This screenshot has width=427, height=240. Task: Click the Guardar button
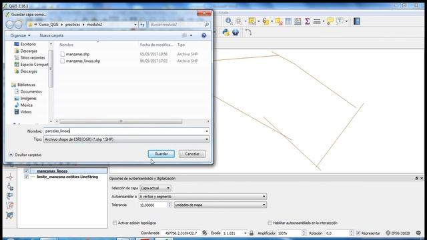tap(161, 154)
